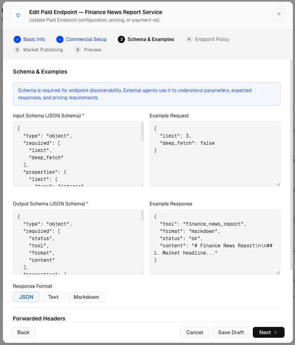Open Endpoint Policy step
Image resolution: width=295 pixels, height=345 pixels.
(212, 39)
